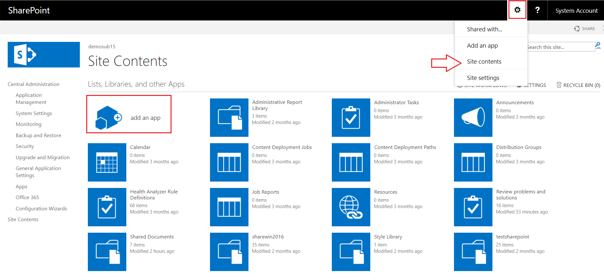Click SharePoint brand text in header
The height and width of the screenshot is (280, 604).
click(x=29, y=10)
